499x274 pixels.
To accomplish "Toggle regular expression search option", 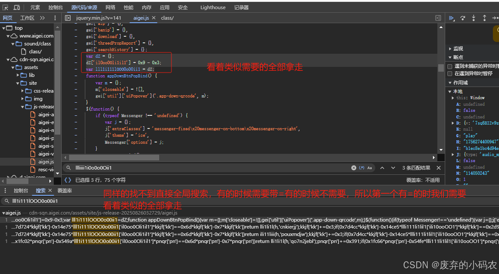I will pos(362,168).
